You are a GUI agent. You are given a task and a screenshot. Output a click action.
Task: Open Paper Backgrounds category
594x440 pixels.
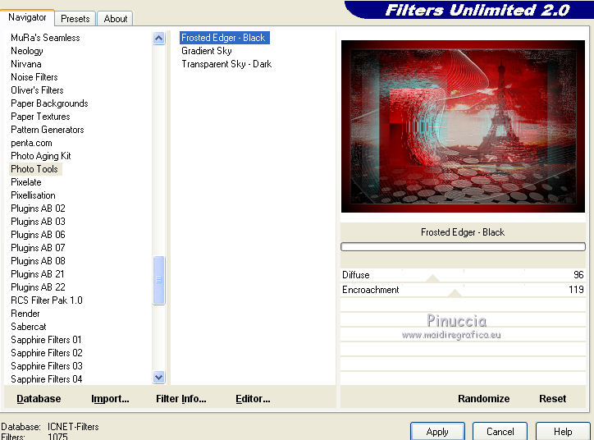tap(49, 103)
